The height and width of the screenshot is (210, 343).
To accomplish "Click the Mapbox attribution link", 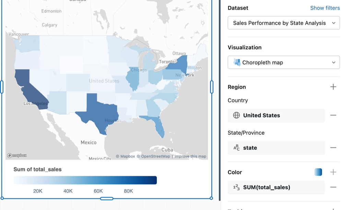I will pos(125,156).
